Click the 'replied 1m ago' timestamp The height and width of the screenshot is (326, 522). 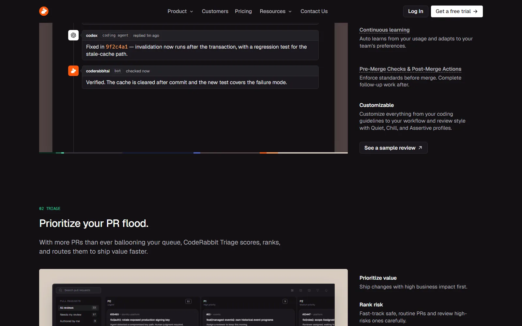tap(146, 36)
